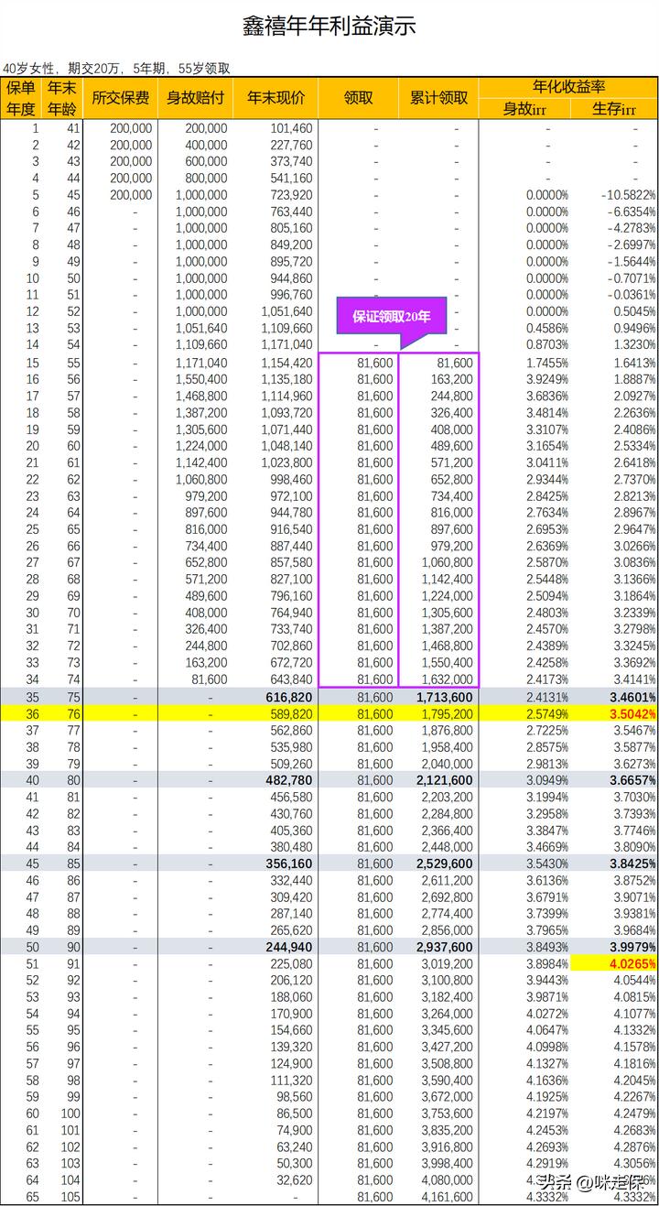Click the cash value cell 227,760
The height and width of the screenshot is (1206, 659).
click(291, 145)
